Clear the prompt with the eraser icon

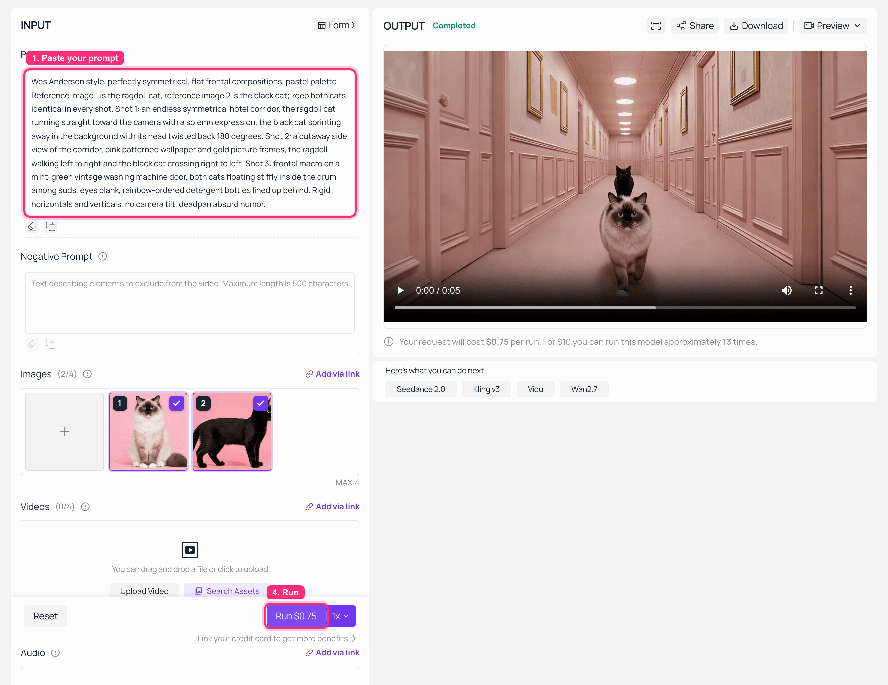pos(32,226)
